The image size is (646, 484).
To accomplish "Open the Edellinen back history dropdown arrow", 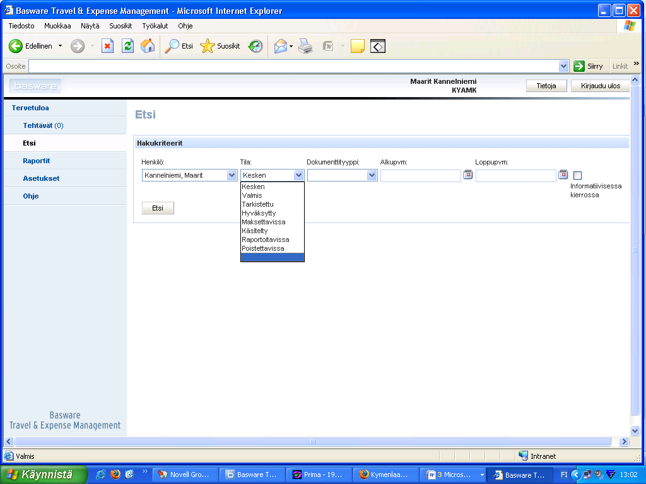I will (x=60, y=46).
